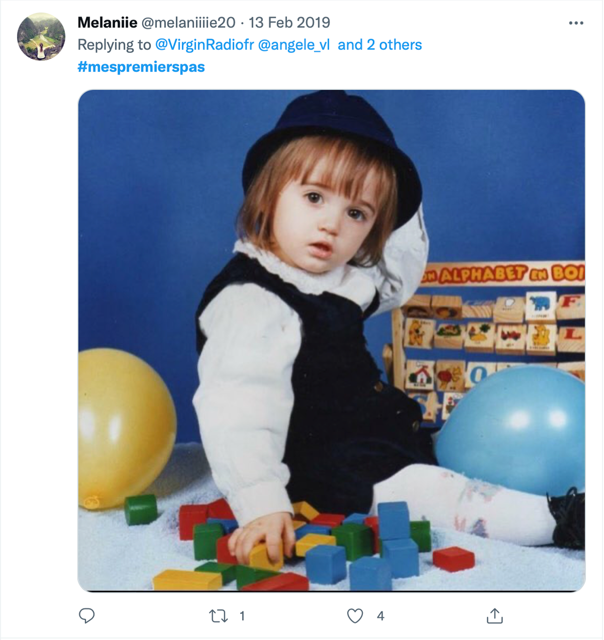Click the 'Replying to' text
The image size is (604, 640).
click(114, 45)
